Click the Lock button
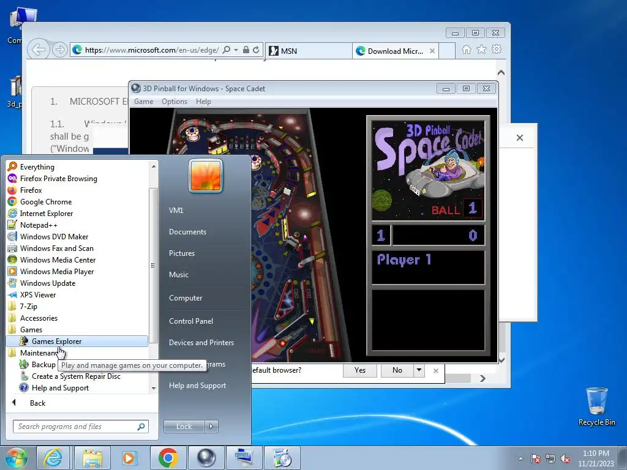The height and width of the screenshot is (470, 627). (184, 427)
